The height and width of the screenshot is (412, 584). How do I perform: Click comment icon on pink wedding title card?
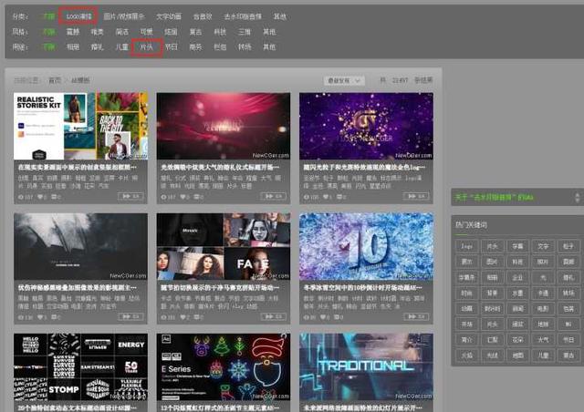[197, 197]
